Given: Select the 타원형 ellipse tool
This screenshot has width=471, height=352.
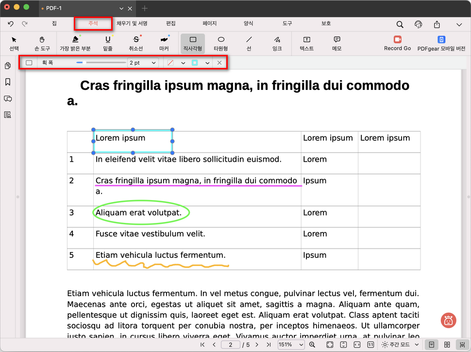Looking at the screenshot, I should click(x=220, y=43).
